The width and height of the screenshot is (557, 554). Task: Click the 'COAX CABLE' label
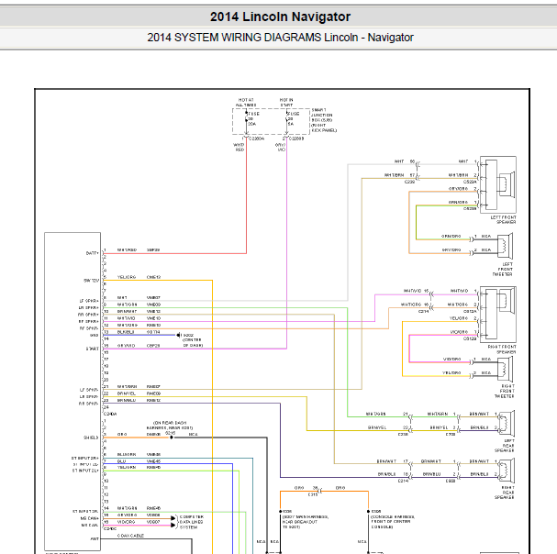[x=130, y=536]
